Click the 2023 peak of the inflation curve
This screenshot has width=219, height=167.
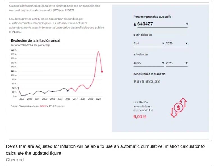(98, 52)
